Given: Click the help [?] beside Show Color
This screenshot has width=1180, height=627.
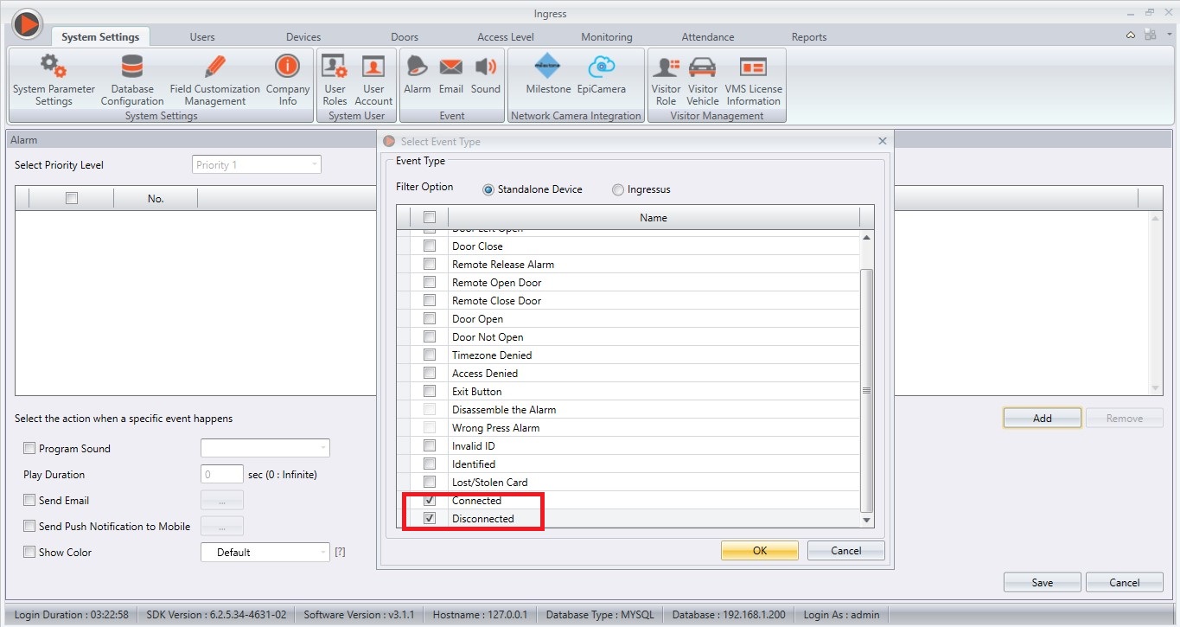Looking at the screenshot, I should [x=340, y=552].
